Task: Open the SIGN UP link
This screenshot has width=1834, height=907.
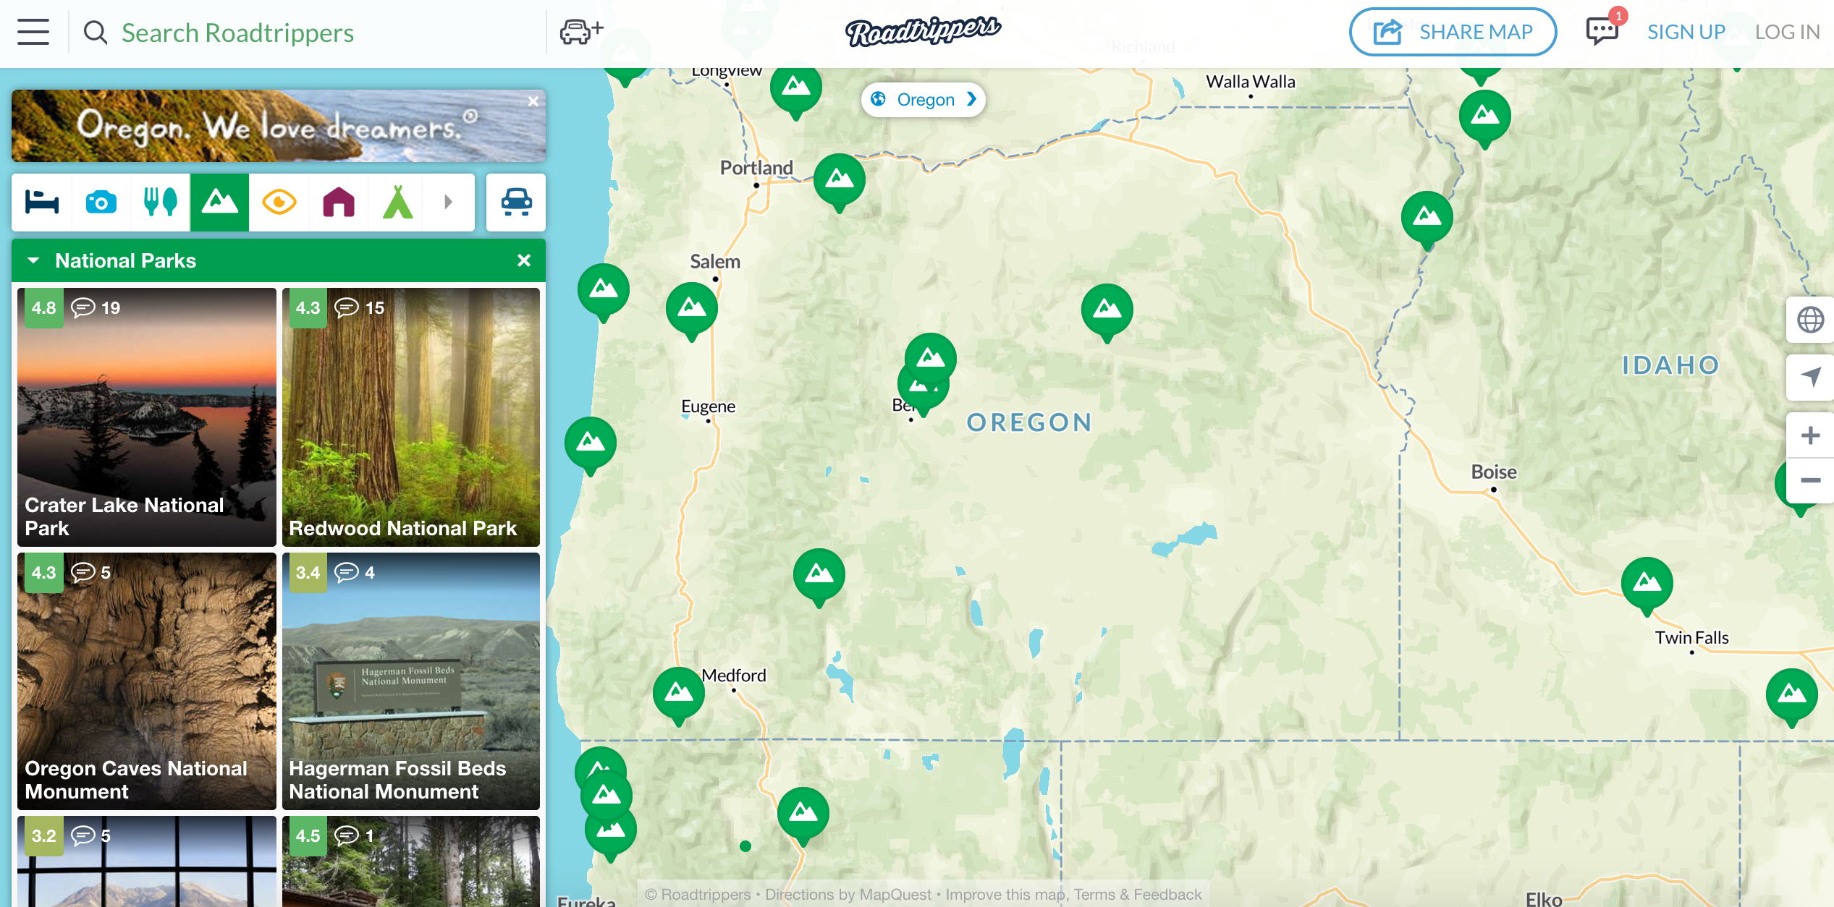Action: click(x=1686, y=32)
